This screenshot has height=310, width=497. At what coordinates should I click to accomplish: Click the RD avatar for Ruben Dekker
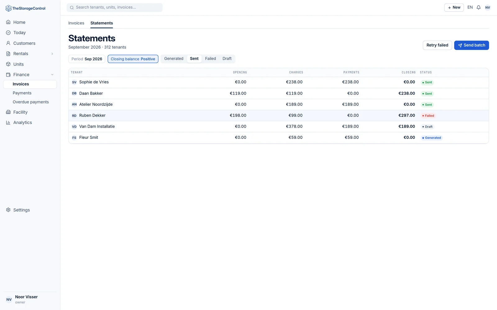click(x=74, y=116)
